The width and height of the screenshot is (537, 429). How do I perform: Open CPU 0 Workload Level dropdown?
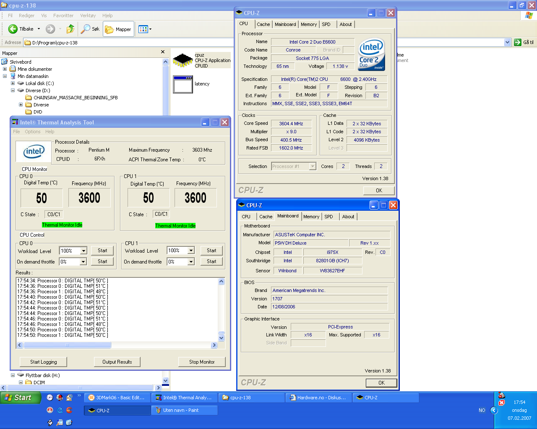pos(83,251)
